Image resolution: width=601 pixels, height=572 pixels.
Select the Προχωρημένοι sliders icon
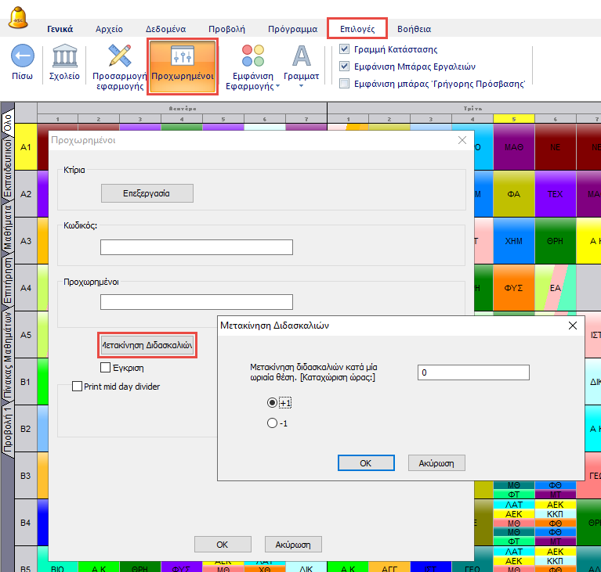pos(182,56)
